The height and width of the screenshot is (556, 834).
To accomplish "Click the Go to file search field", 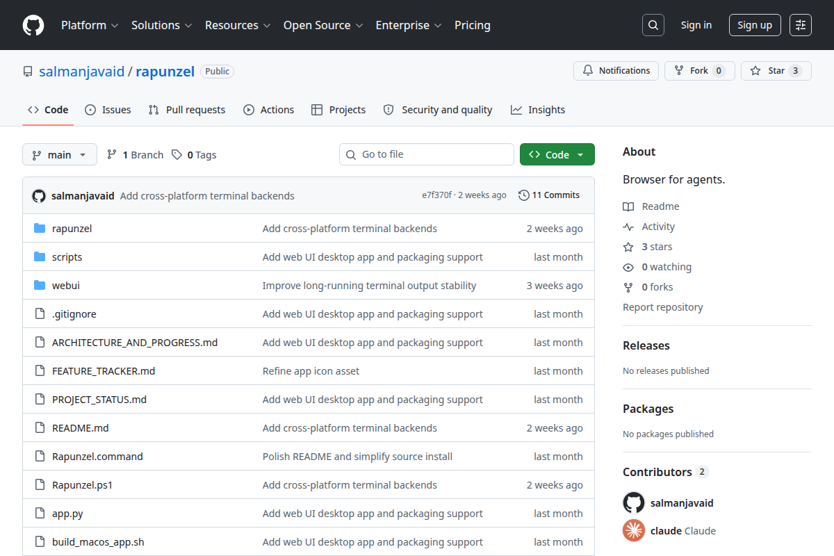I will tap(427, 154).
